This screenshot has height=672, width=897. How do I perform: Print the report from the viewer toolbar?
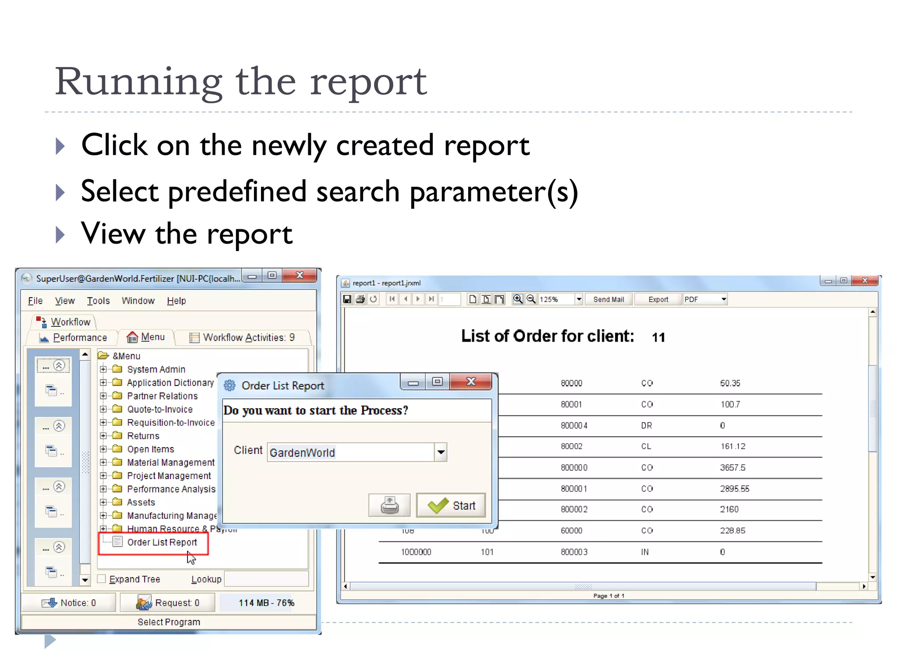360,299
